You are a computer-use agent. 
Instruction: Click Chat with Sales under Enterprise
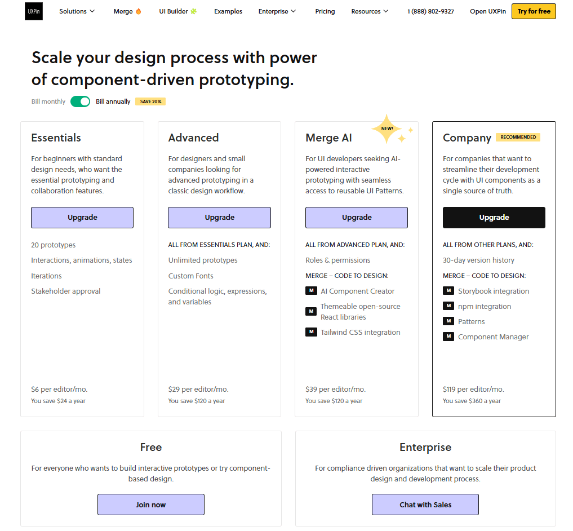point(425,504)
